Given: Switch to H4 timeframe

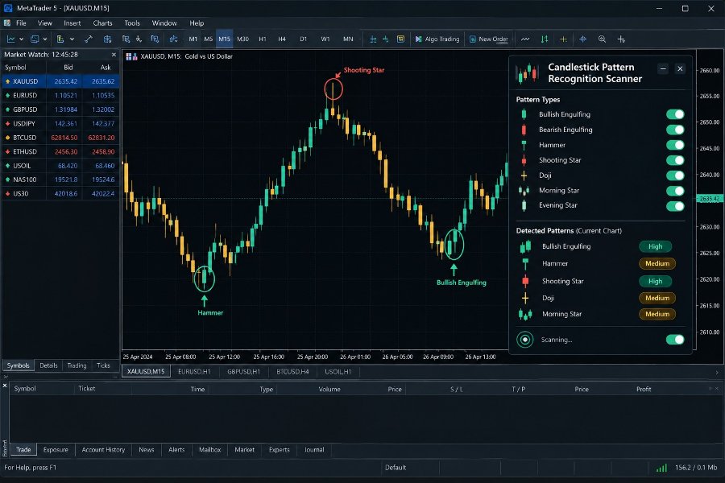Looking at the screenshot, I should (x=282, y=39).
